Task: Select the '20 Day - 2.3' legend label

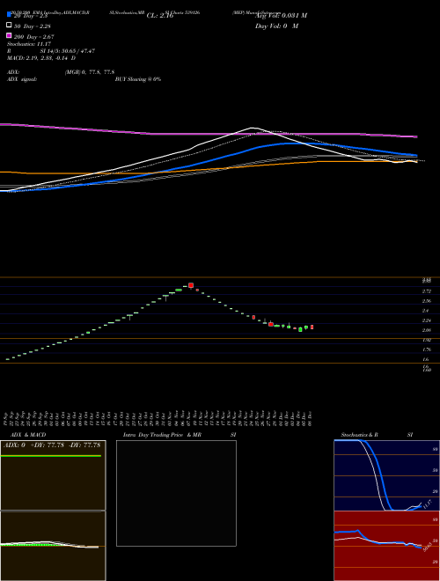Action: 31,16
